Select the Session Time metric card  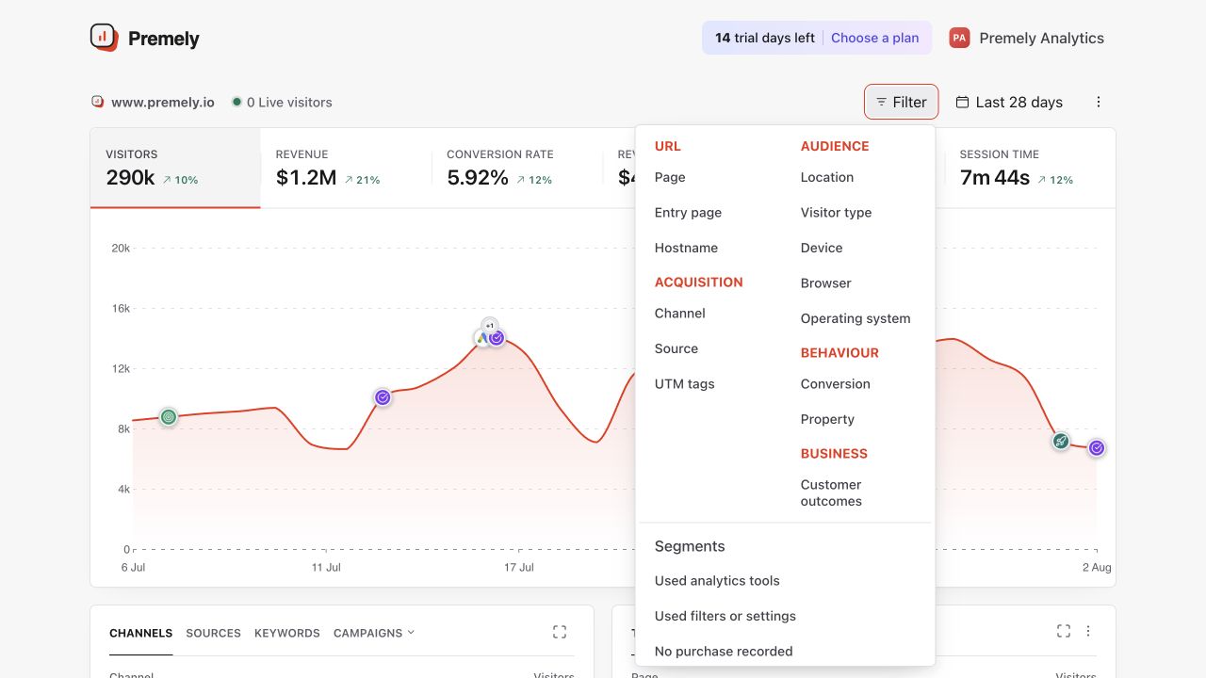click(1030, 168)
